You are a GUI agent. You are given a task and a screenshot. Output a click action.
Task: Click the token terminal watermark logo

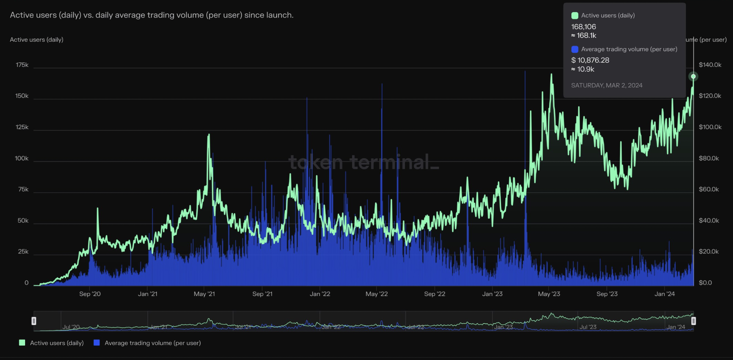[x=363, y=162]
